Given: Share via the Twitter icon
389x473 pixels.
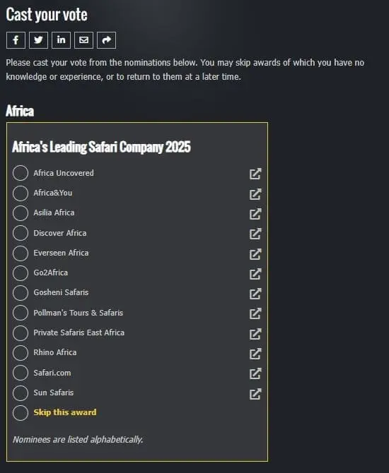Looking at the screenshot, I should tap(38, 40).
